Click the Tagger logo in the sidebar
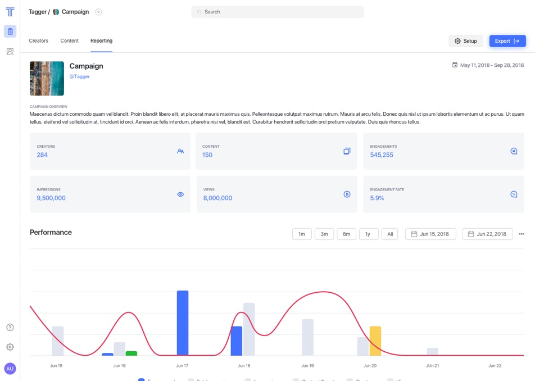Image resolution: width=535 pixels, height=381 pixels. click(x=10, y=12)
